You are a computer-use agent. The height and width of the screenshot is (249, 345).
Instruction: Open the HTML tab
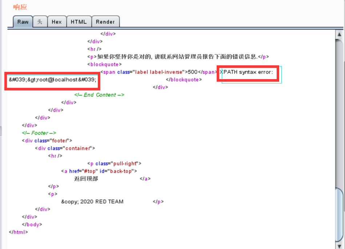[79, 22]
